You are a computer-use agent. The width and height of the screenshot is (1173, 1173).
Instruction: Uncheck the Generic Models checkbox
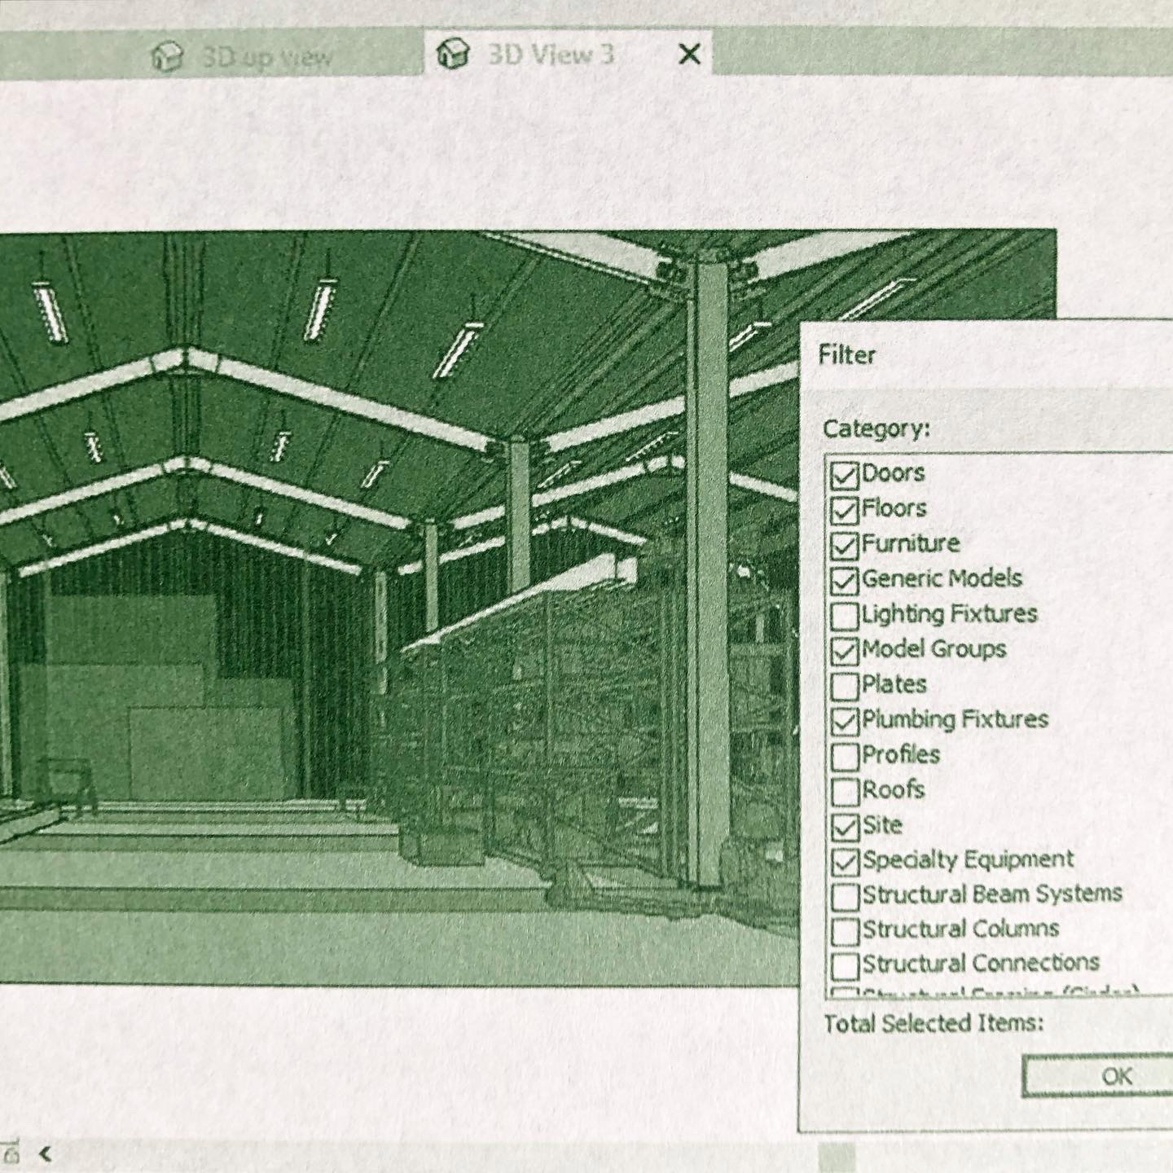tap(845, 580)
